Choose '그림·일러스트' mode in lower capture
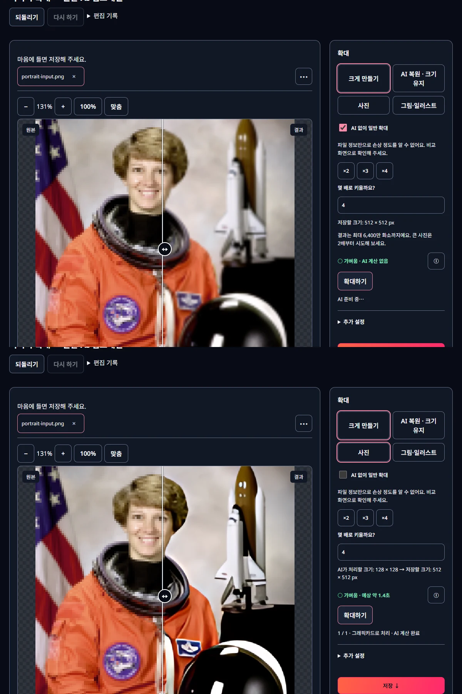Screen dimensions: 462x694 click(418, 452)
